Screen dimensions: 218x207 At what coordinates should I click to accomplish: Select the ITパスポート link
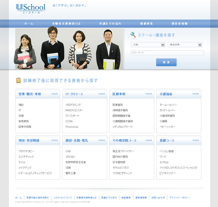tap(72, 116)
